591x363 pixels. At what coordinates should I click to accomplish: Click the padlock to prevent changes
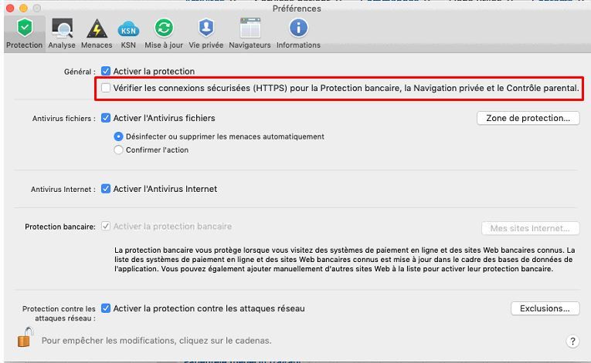(x=25, y=337)
